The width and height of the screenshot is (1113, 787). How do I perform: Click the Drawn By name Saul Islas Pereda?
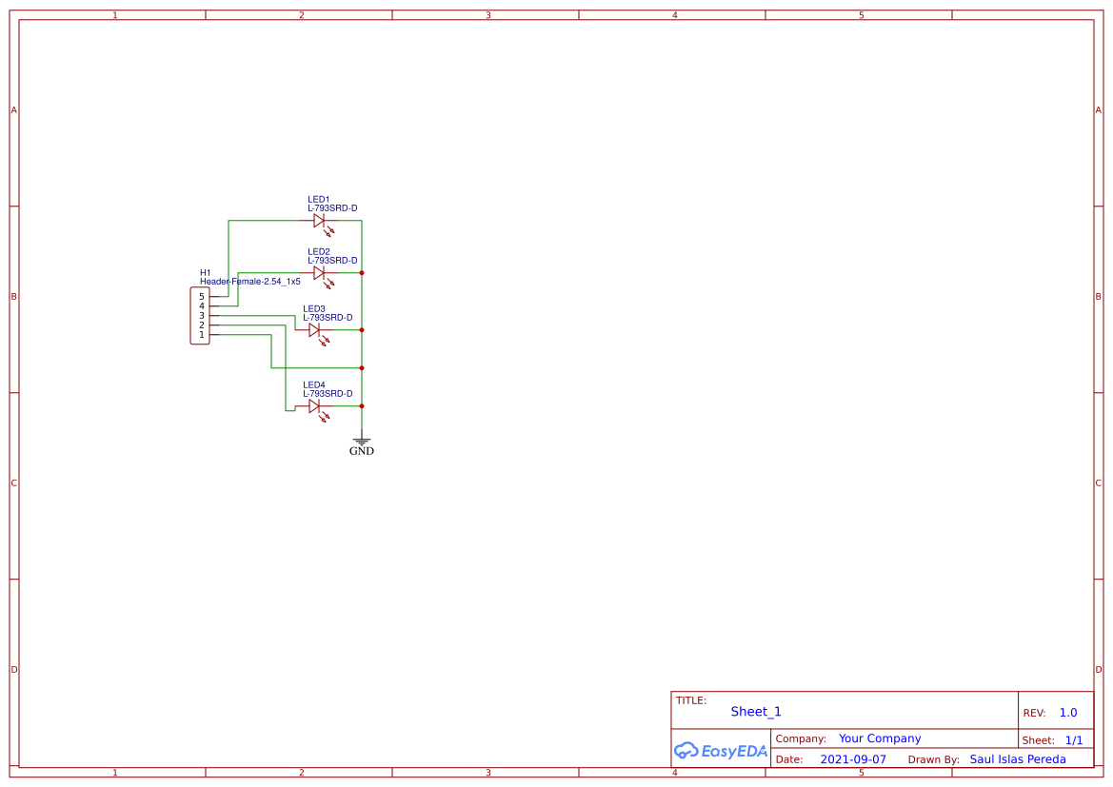[1018, 758]
